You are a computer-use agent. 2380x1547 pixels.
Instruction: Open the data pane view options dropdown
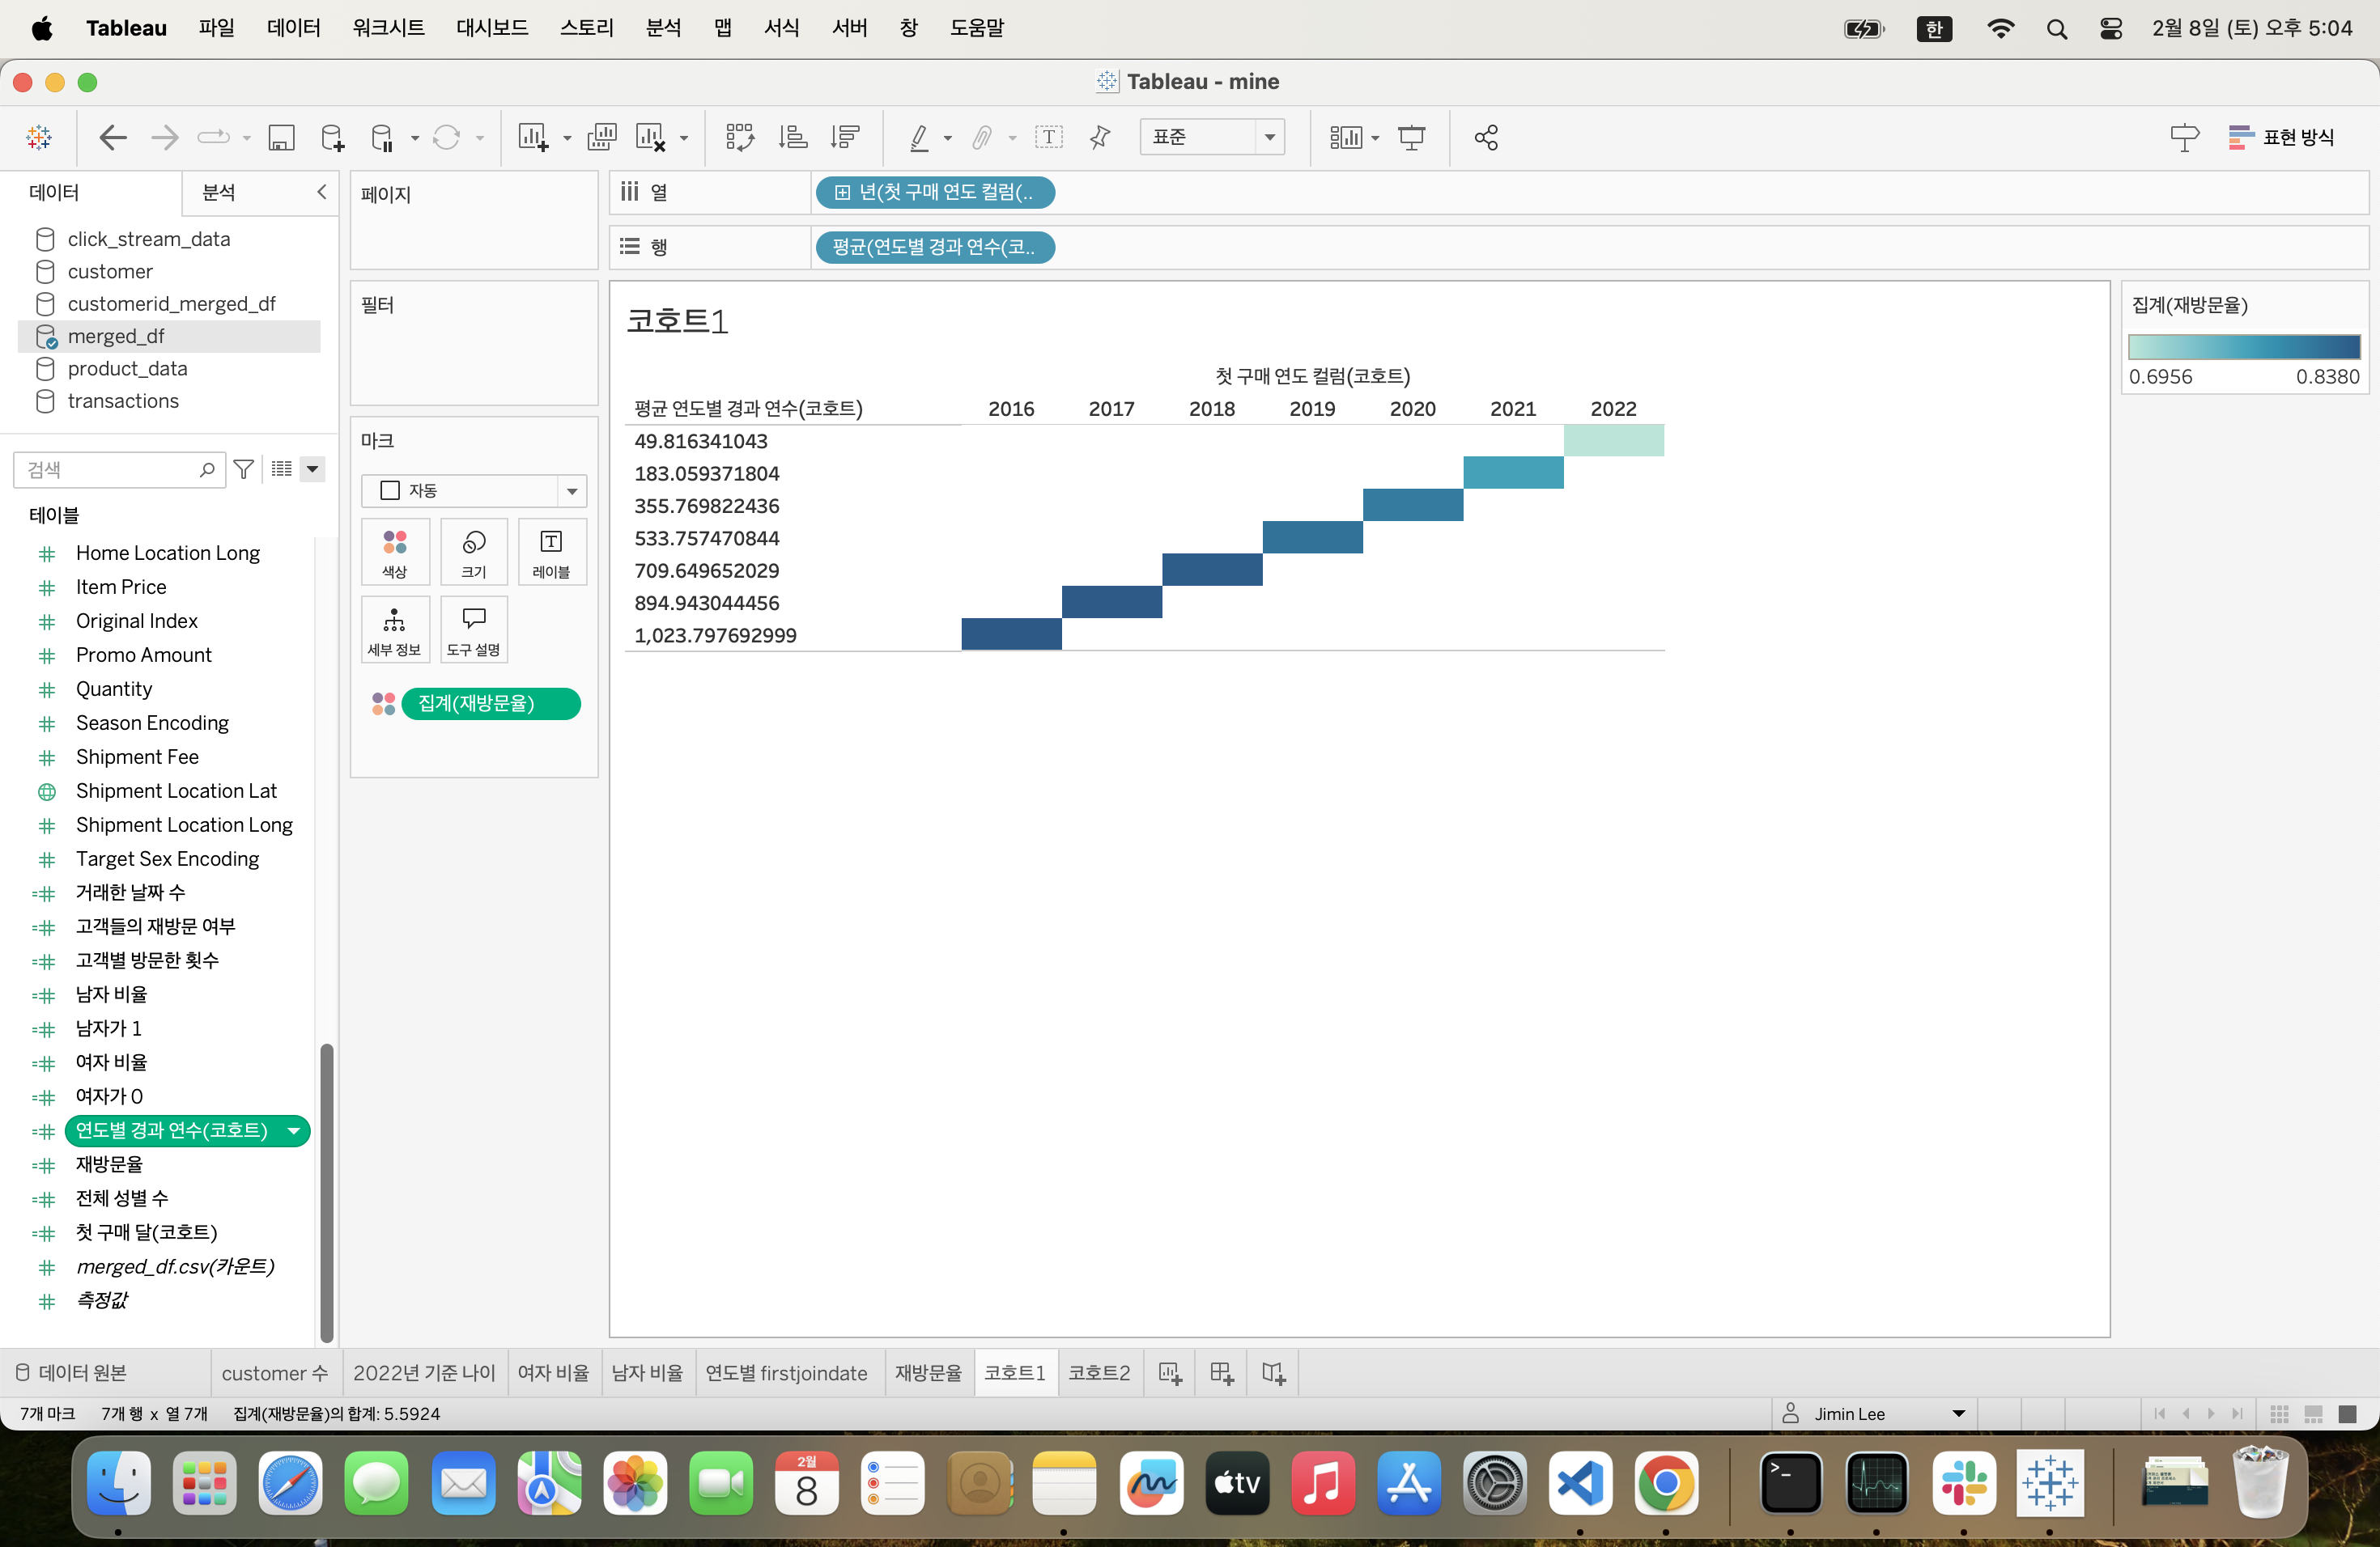(x=313, y=468)
